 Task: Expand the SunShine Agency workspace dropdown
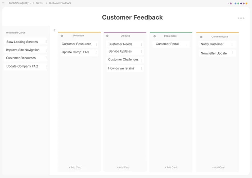(20, 3)
